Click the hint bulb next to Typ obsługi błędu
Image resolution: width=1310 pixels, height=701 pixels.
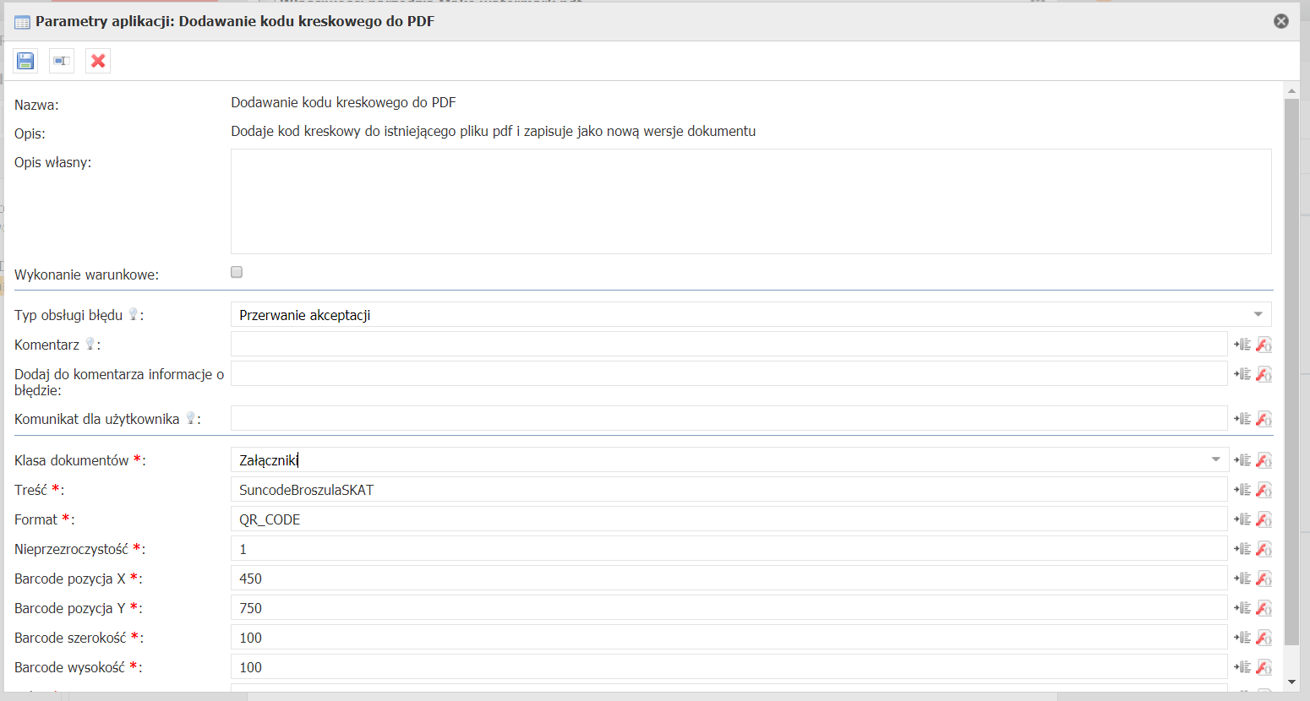click(133, 315)
